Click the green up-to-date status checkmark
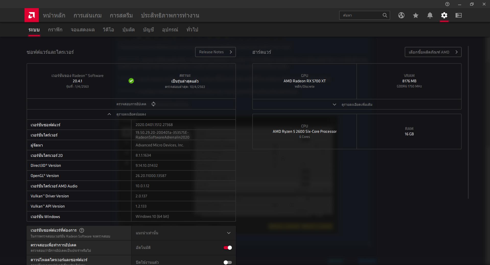490x265 pixels. [x=131, y=81]
